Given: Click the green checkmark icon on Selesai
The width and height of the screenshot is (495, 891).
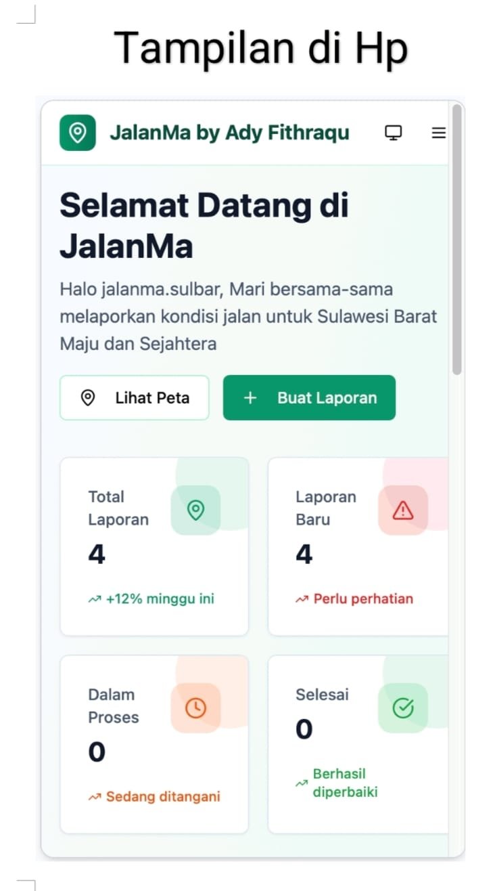Looking at the screenshot, I should pos(402,708).
